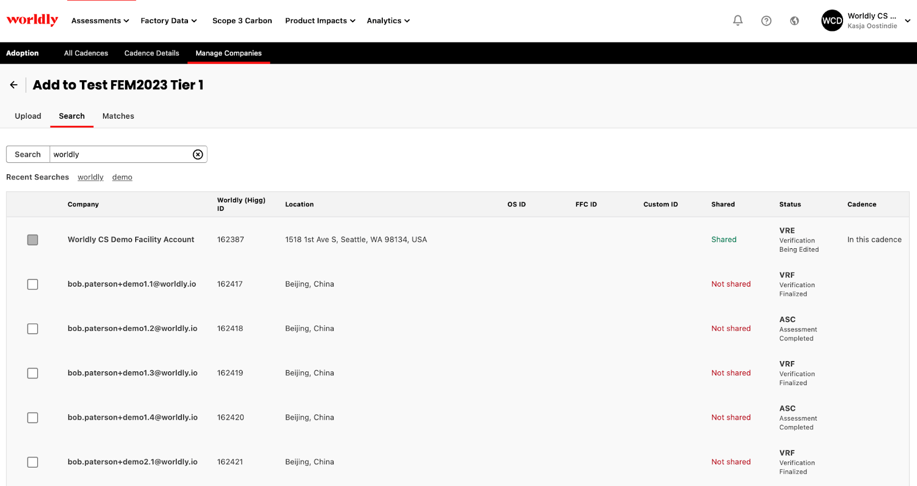
Task: Click 'Not shared' in row 162417
Action: 731,284
